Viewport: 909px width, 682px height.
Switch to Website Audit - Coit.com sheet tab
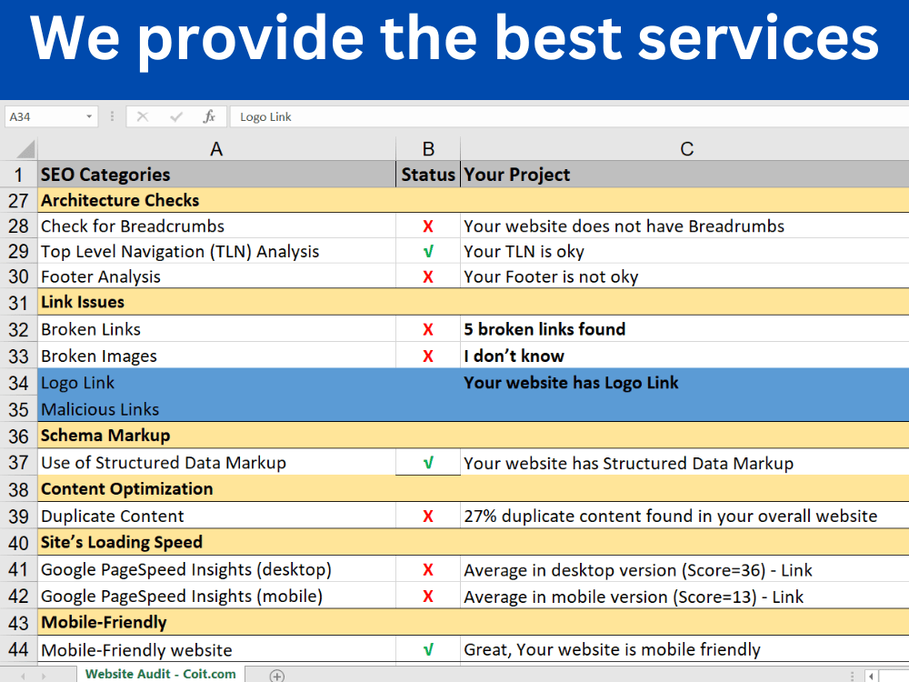tap(161, 674)
